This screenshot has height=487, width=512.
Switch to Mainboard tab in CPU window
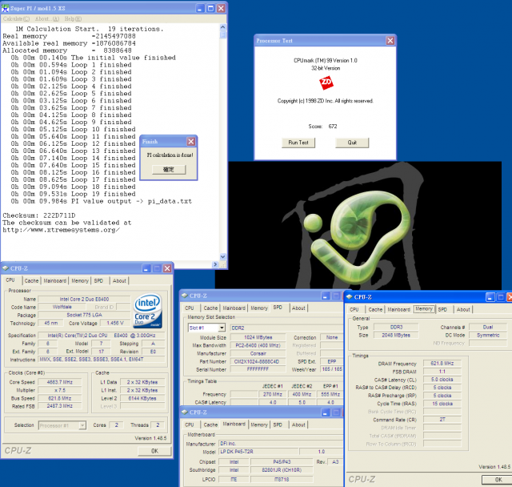tap(55, 281)
